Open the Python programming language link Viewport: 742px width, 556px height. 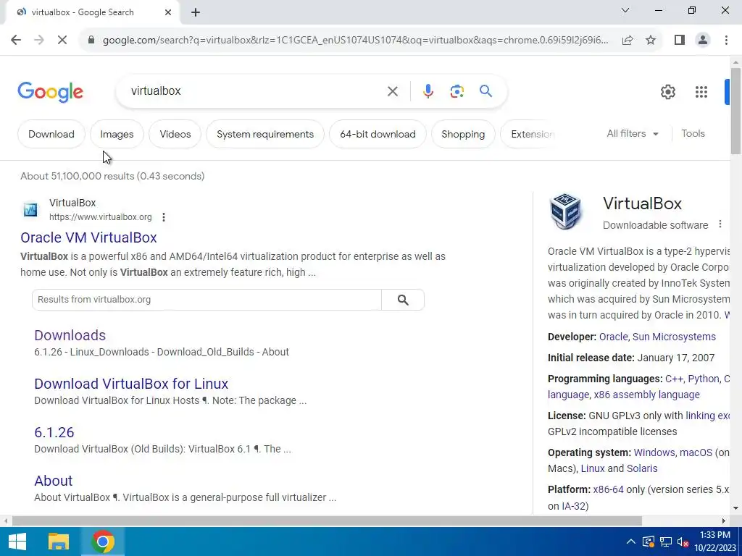tap(703, 379)
